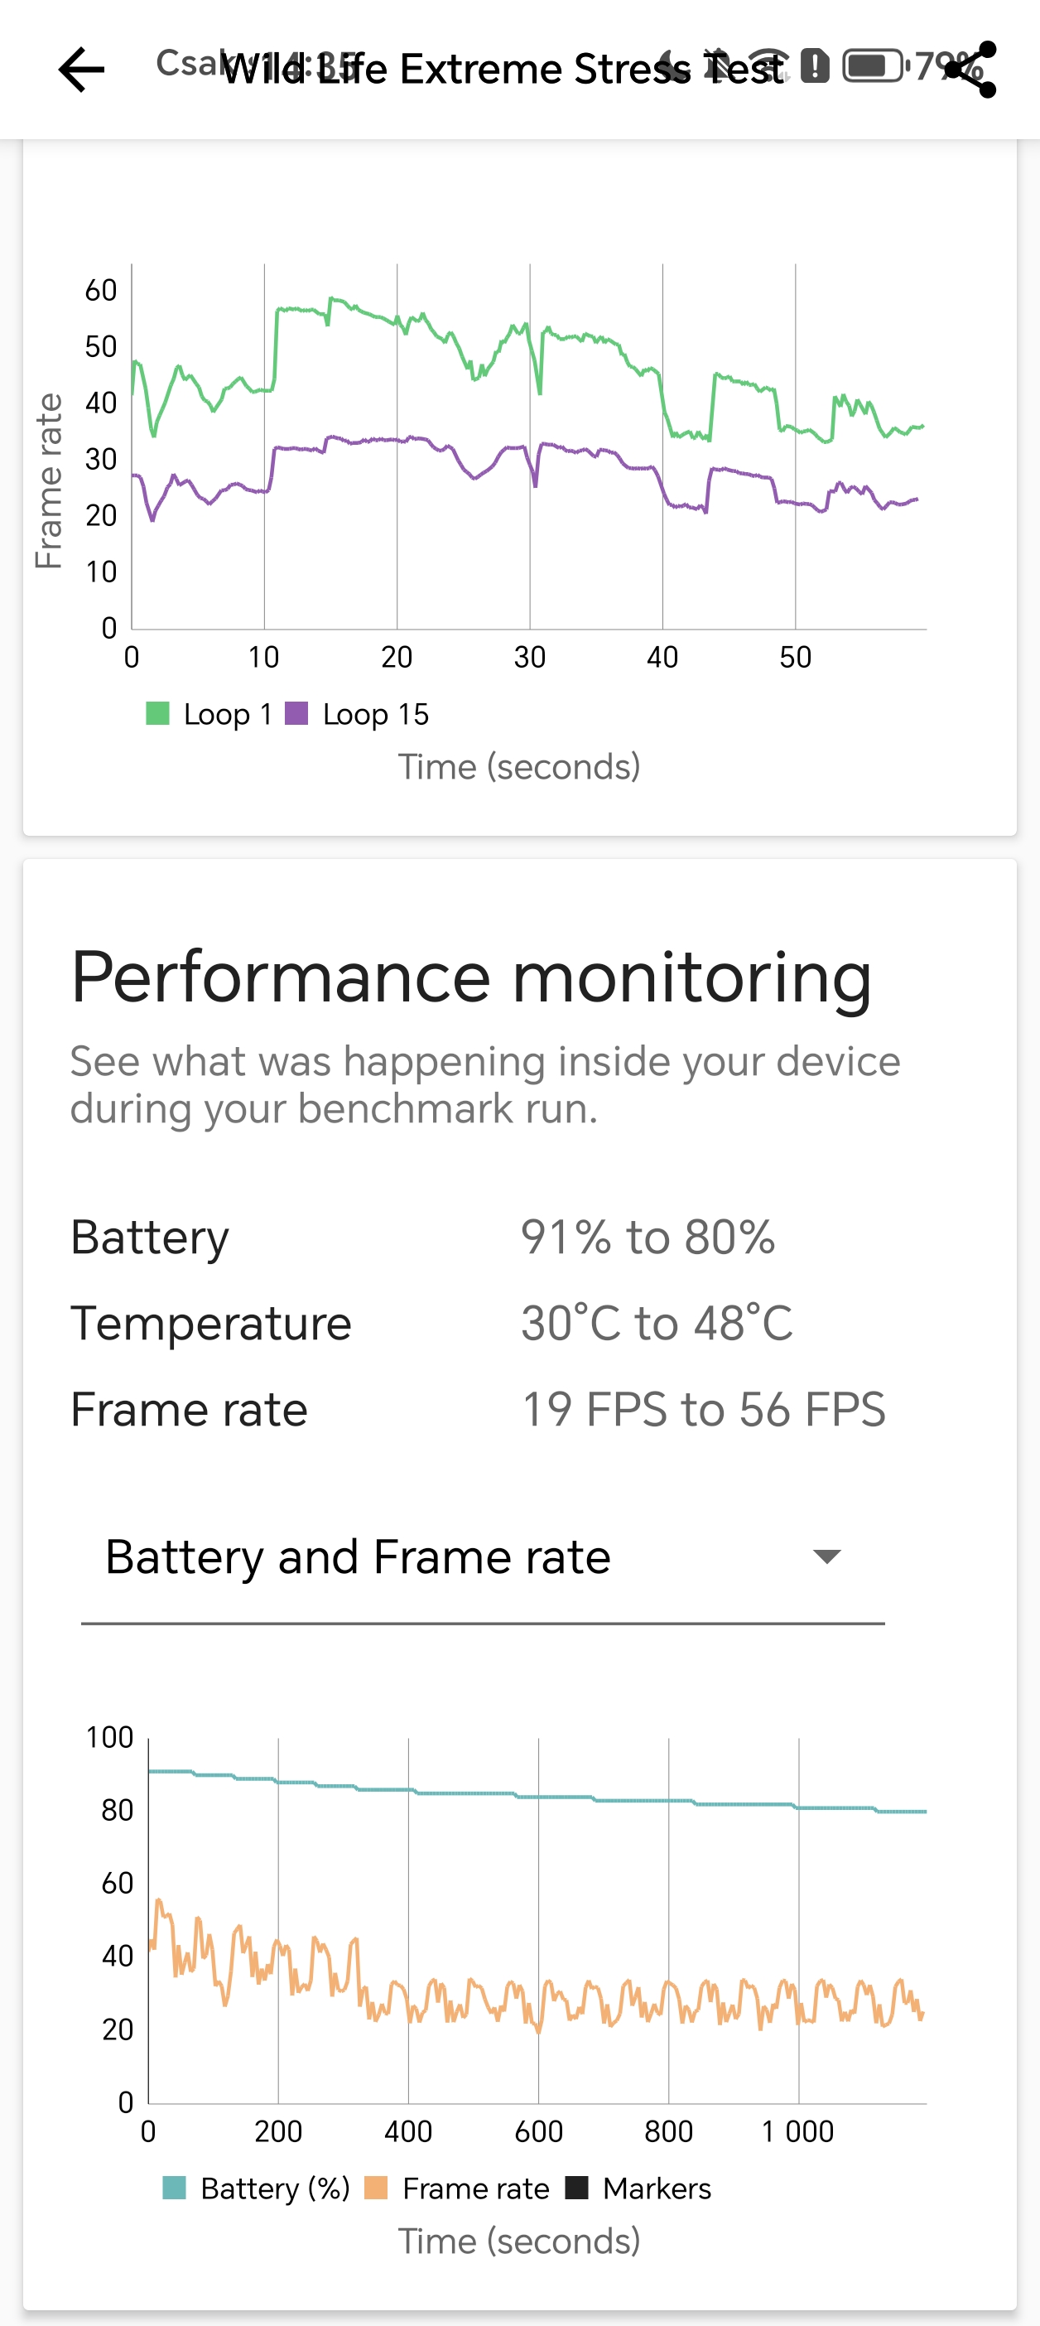The width and height of the screenshot is (1040, 2326).
Task: Tap the Temperature 30°C to 48°C row
Action: (431, 1324)
